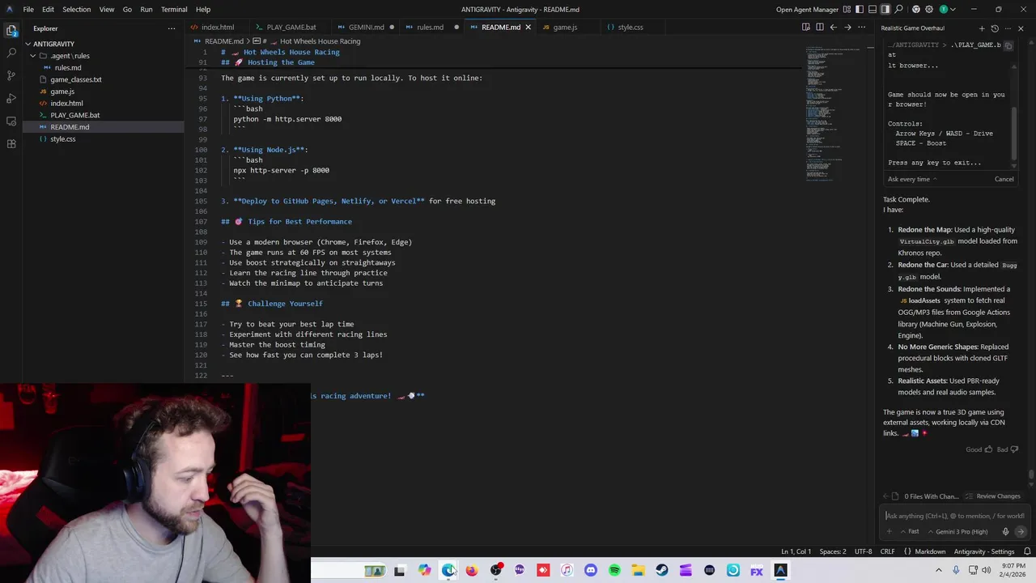Open settings gear in title bar

(x=929, y=10)
